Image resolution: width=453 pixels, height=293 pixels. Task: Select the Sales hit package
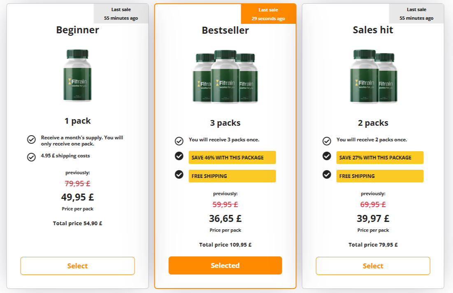coord(372,266)
